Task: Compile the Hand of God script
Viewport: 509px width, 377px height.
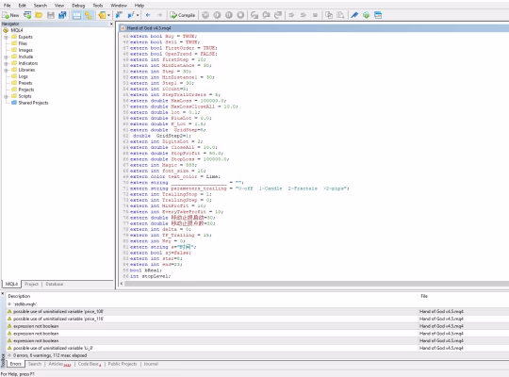Action: [x=183, y=15]
